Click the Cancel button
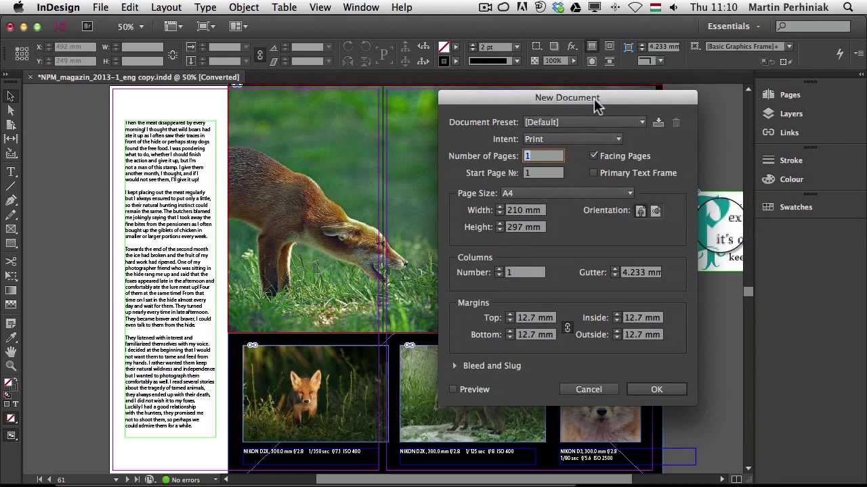Viewport: 867px width, 487px height. click(588, 389)
